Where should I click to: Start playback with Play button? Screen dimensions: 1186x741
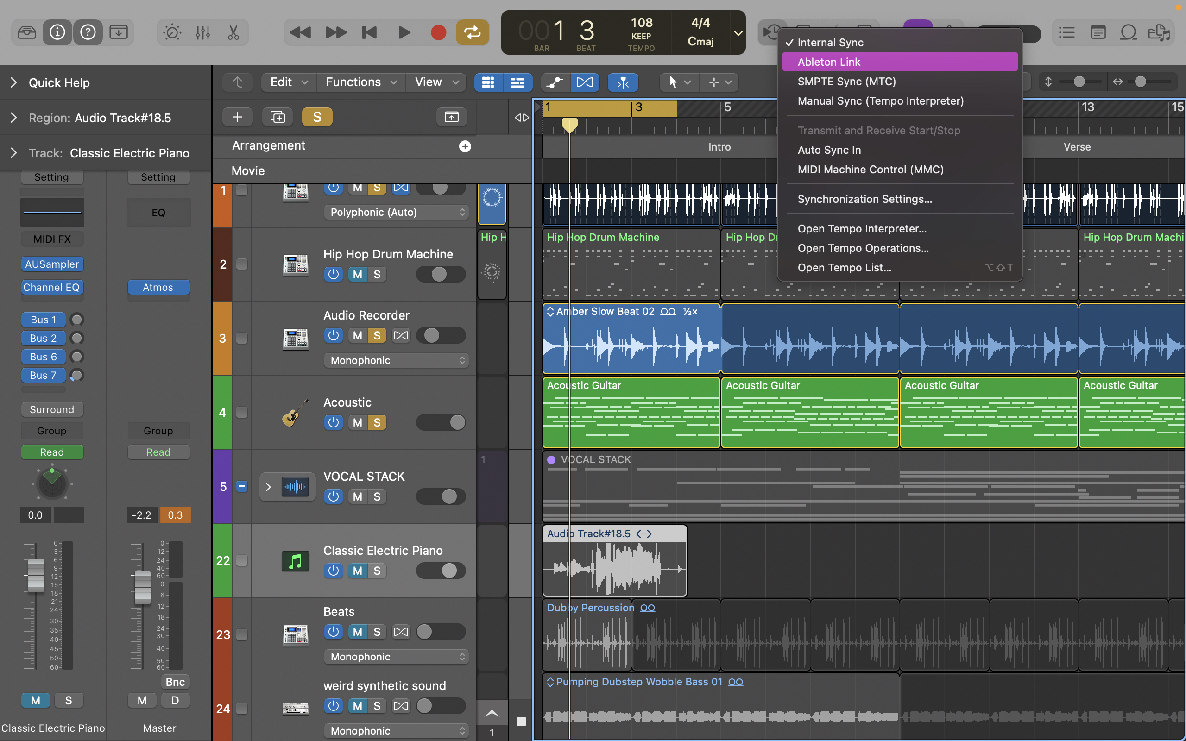(x=404, y=32)
